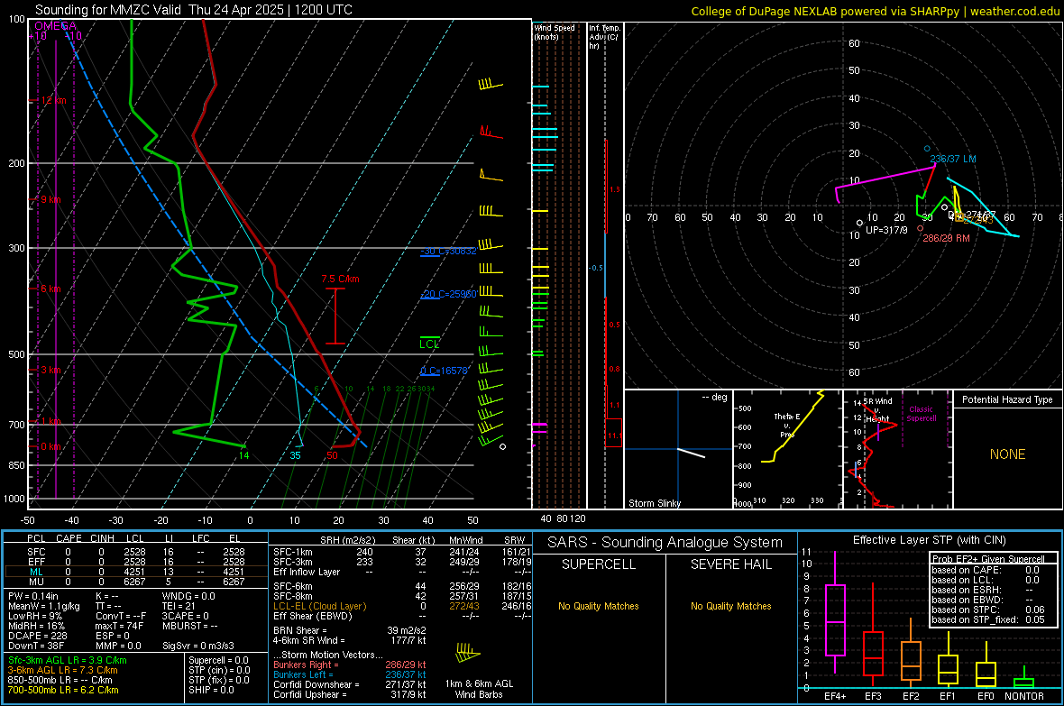1064x706 pixels.
Task: Select the red wind barb in the barb column
Action: pos(491,132)
